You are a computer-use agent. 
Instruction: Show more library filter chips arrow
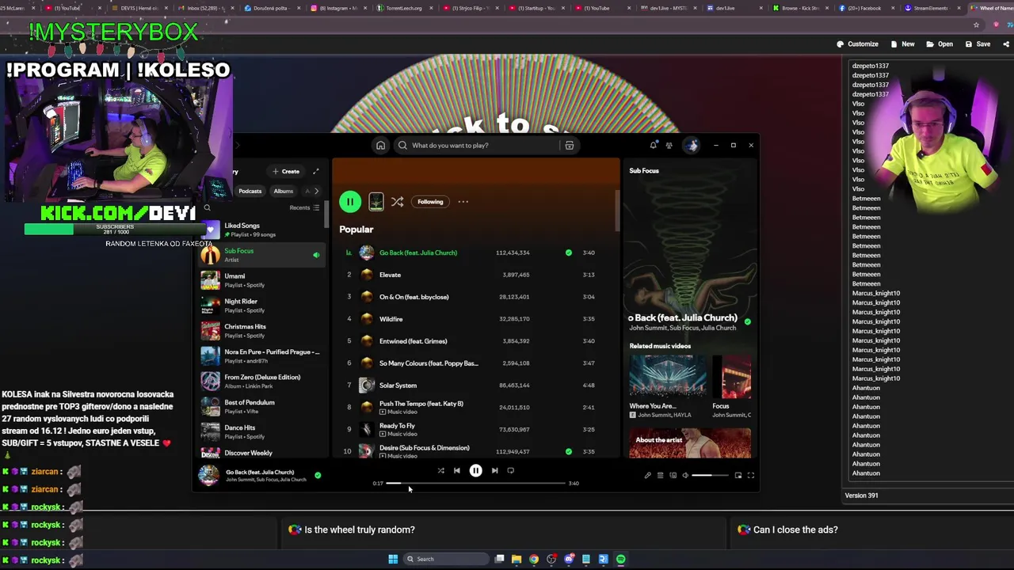[x=316, y=191]
